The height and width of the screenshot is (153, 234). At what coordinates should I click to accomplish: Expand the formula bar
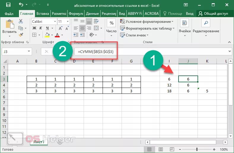[230, 51]
